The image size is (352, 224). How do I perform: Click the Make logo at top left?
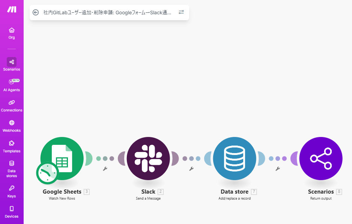11,9
